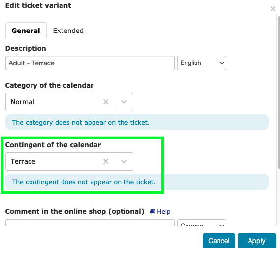
Task: Switch to the Extended tab
Action: (x=68, y=31)
